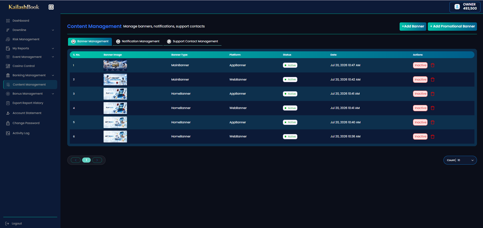Click the Banner Type column header
483x228 pixels.
coord(179,55)
